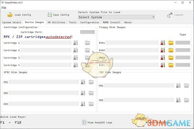Browse for DSK3 floppy image
194x129 pixels.
171,58
